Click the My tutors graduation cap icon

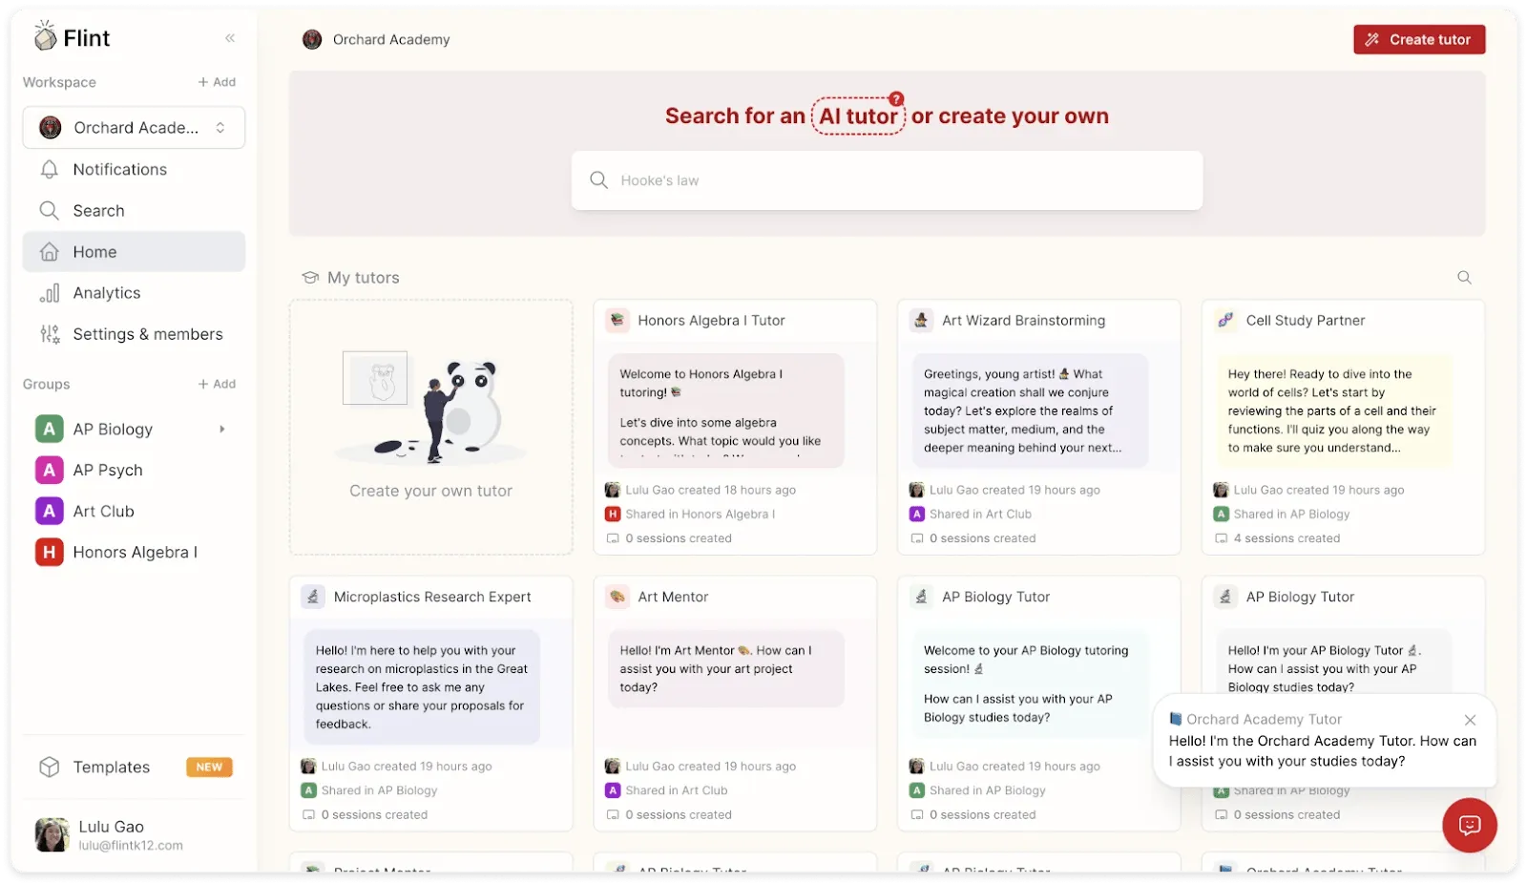pyautogui.click(x=310, y=278)
